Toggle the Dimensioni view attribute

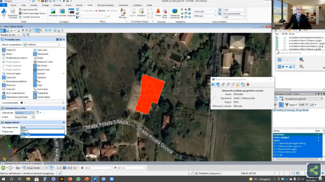[x=9, y=85]
